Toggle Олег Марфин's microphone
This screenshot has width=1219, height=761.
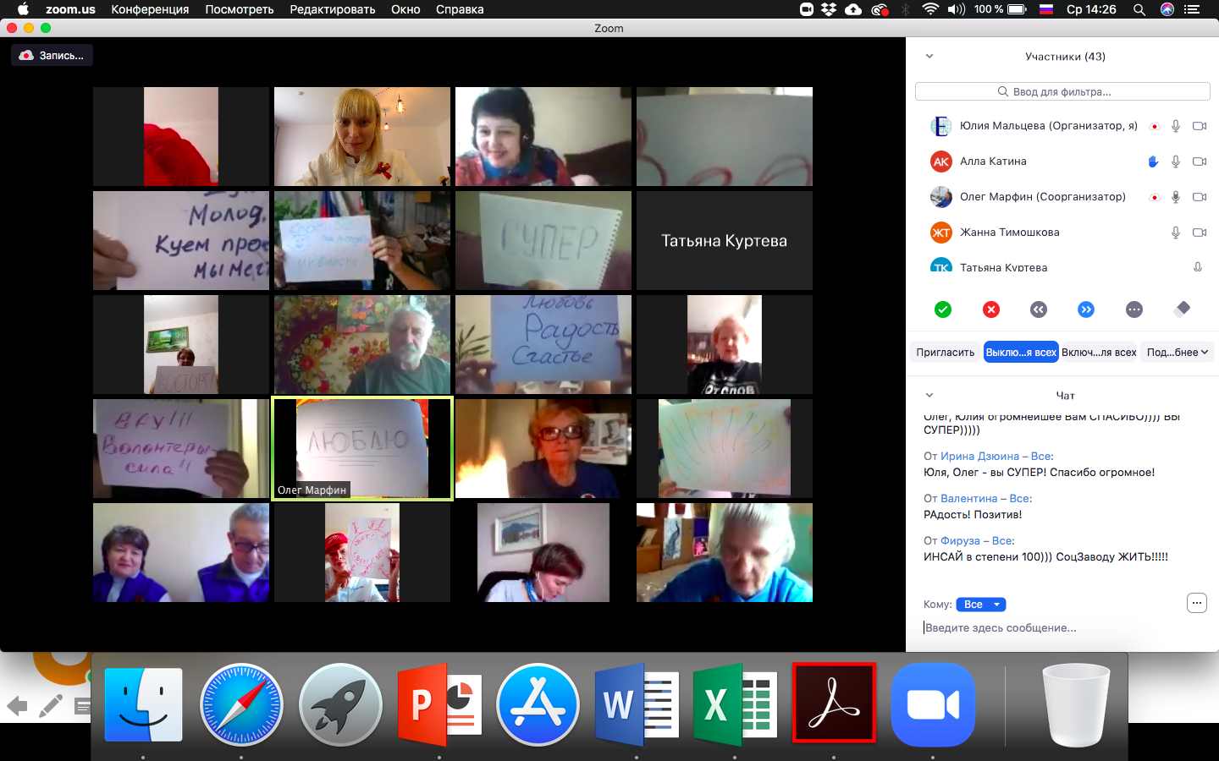coord(1176,197)
